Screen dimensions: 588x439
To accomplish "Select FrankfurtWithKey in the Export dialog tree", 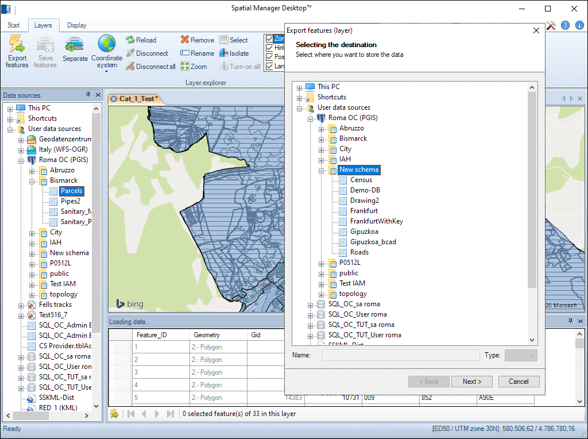I will (377, 221).
